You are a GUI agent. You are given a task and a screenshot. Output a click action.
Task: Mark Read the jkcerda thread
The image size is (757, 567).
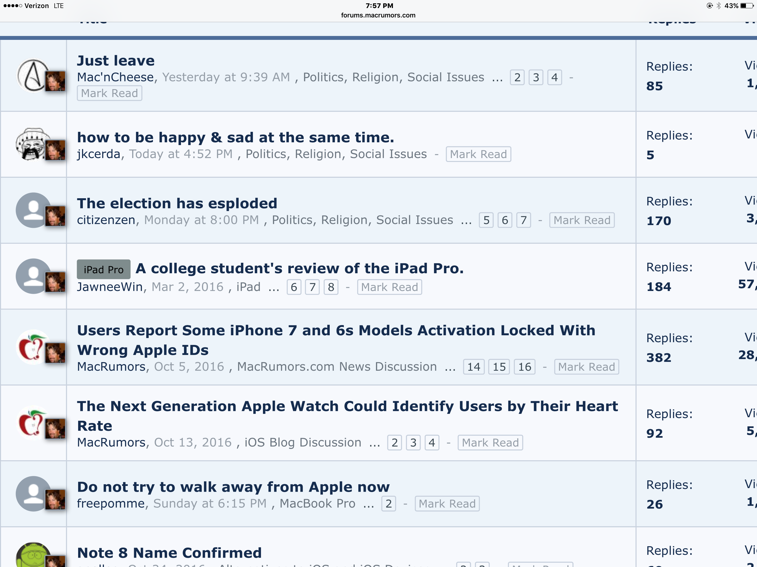[479, 154]
